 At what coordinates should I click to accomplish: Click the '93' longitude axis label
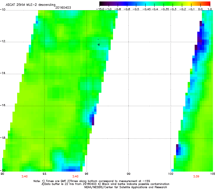(x=44, y=174)
